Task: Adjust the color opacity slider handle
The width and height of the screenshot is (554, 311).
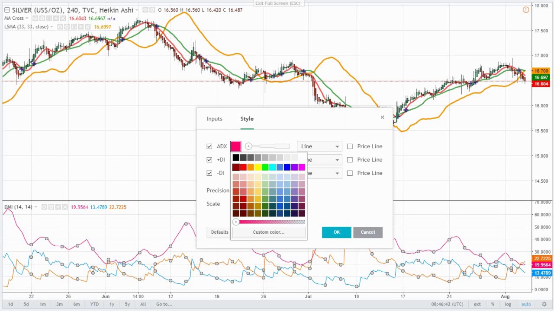Action: point(236,222)
